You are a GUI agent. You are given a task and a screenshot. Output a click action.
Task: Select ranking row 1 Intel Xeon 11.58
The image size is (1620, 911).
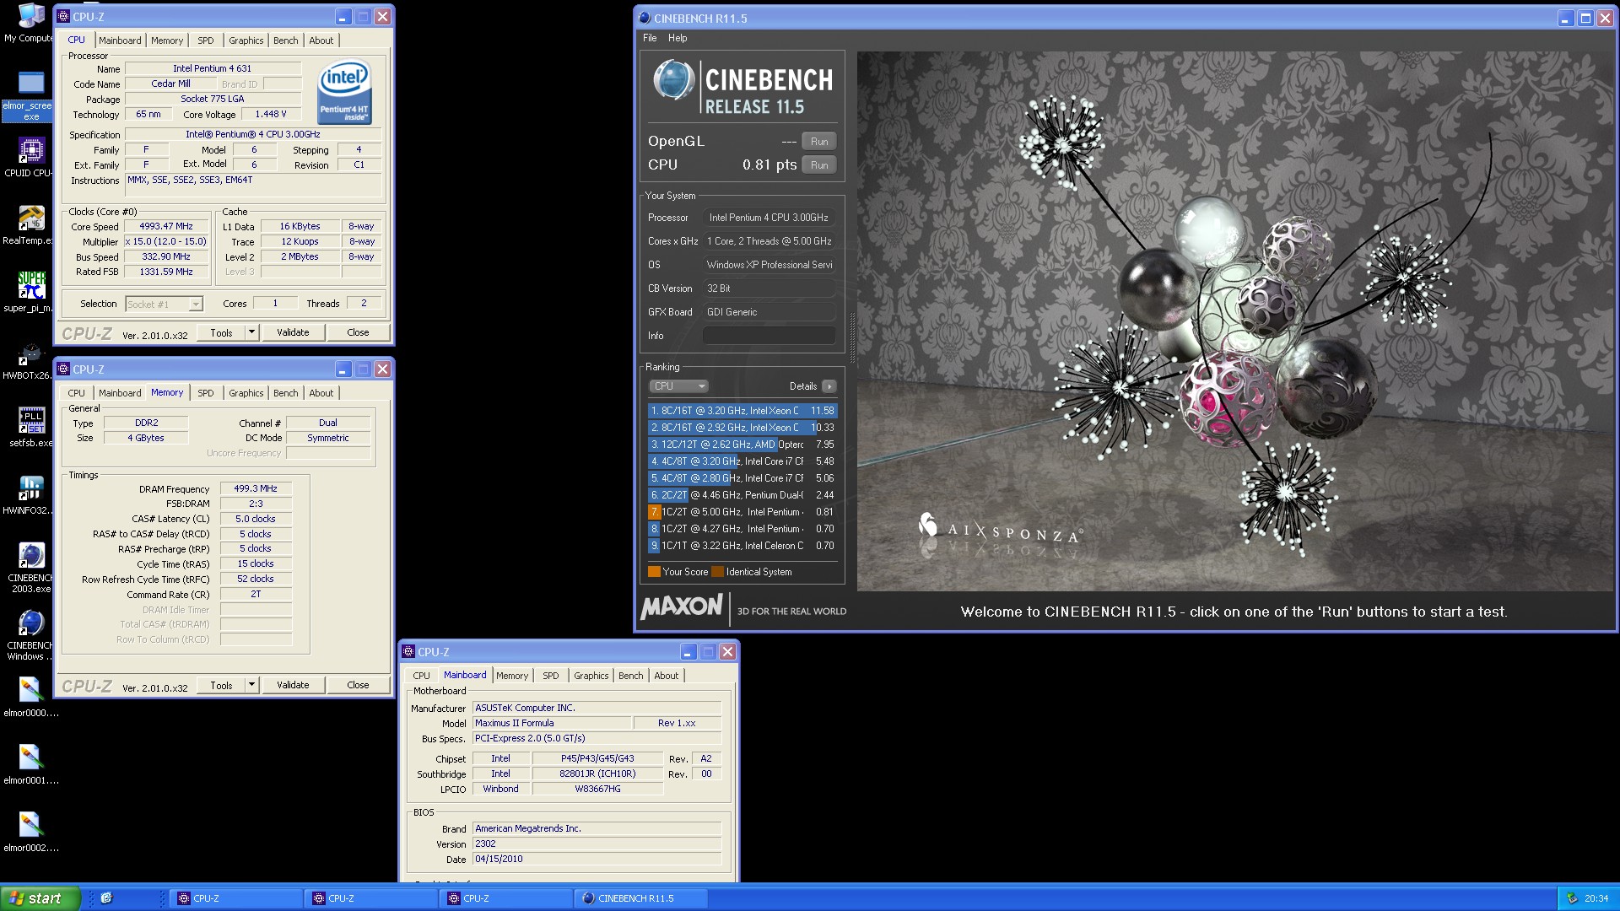pos(742,411)
